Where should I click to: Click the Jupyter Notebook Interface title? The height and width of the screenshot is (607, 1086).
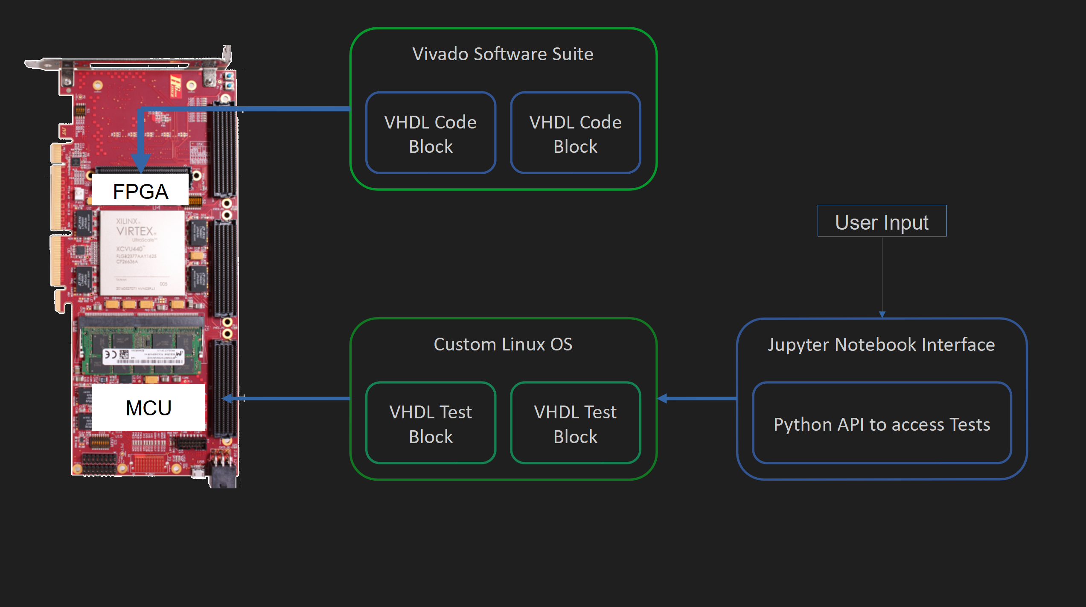tap(881, 344)
